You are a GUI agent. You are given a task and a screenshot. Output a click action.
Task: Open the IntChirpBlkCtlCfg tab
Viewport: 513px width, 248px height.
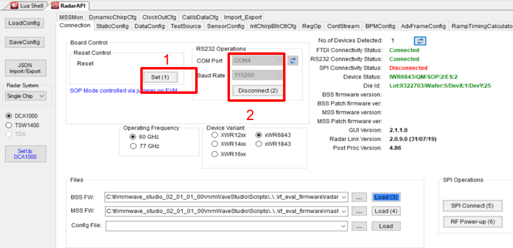click(x=273, y=26)
